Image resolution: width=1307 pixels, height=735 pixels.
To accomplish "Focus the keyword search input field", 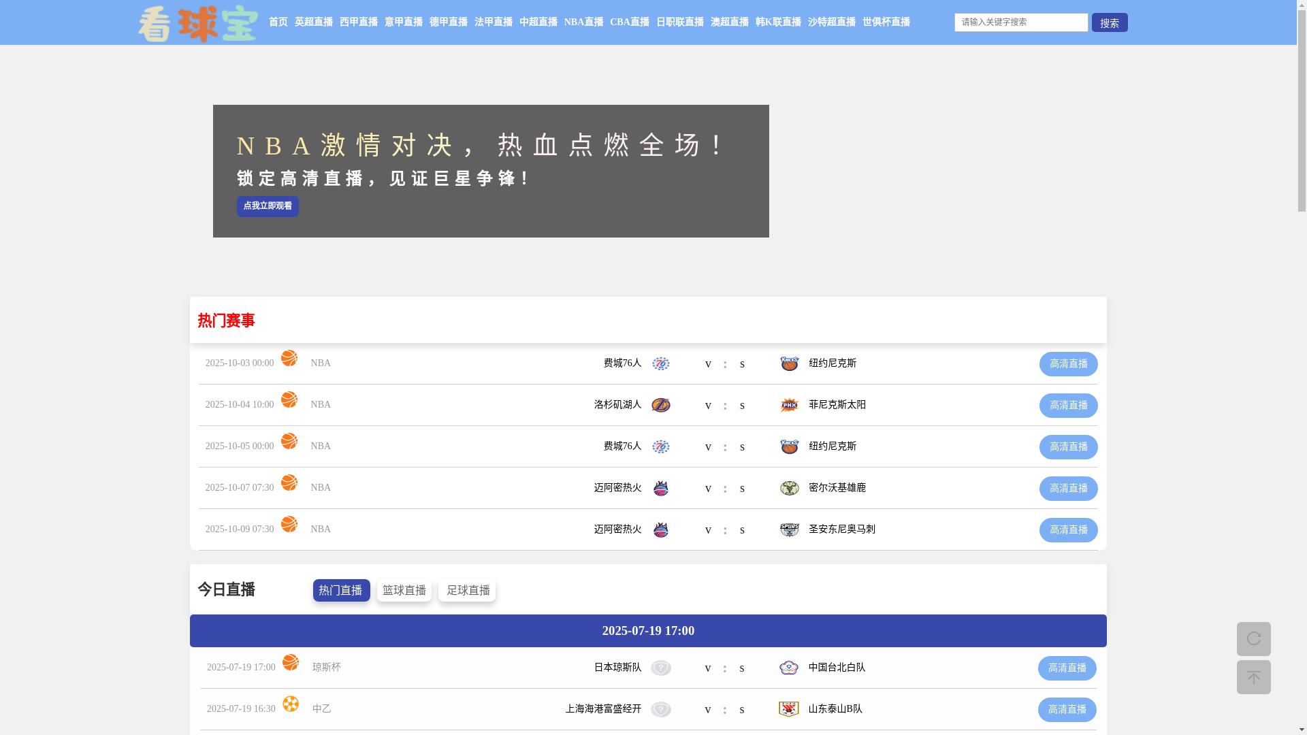I will pyautogui.click(x=1021, y=22).
